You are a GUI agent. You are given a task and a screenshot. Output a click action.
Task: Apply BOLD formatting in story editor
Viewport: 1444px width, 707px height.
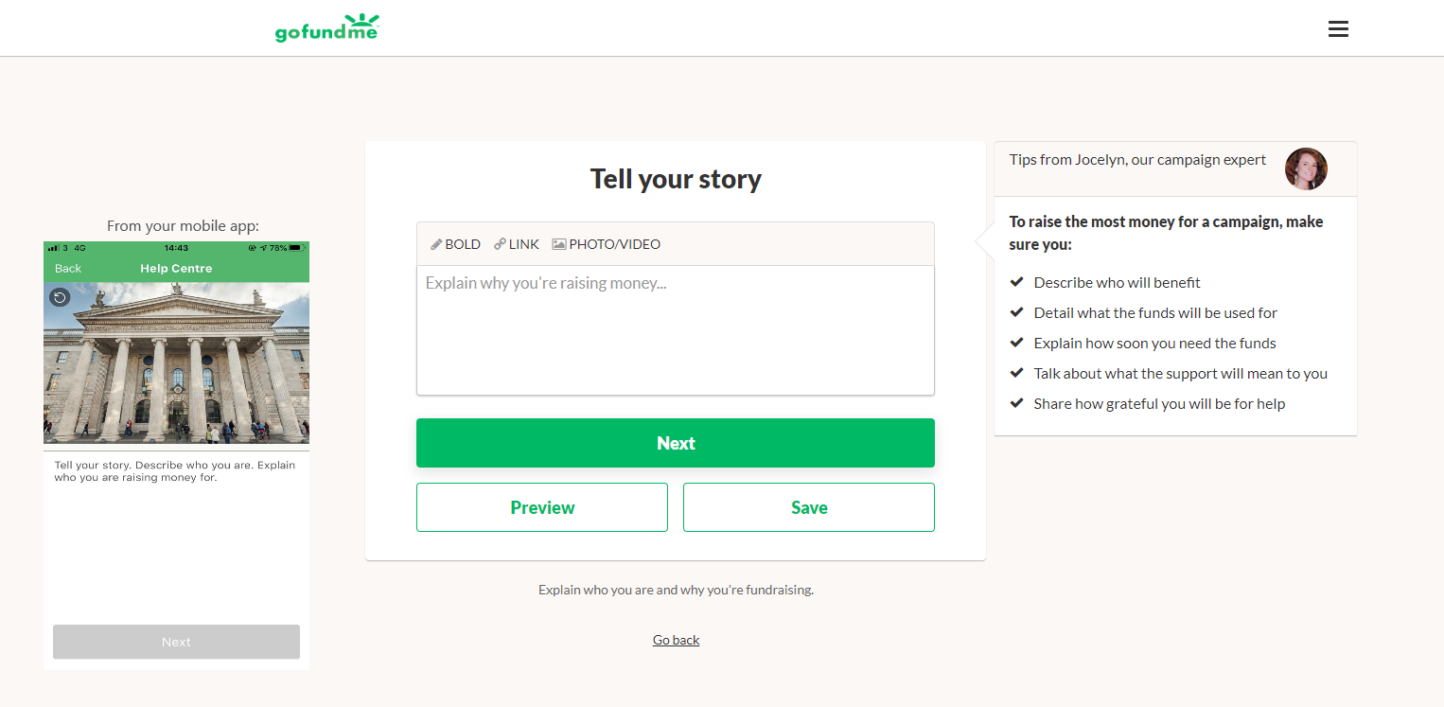(455, 244)
